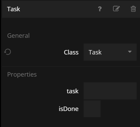Reset Class with the circular arrow icon
140x127 pixels.
point(7,52)
